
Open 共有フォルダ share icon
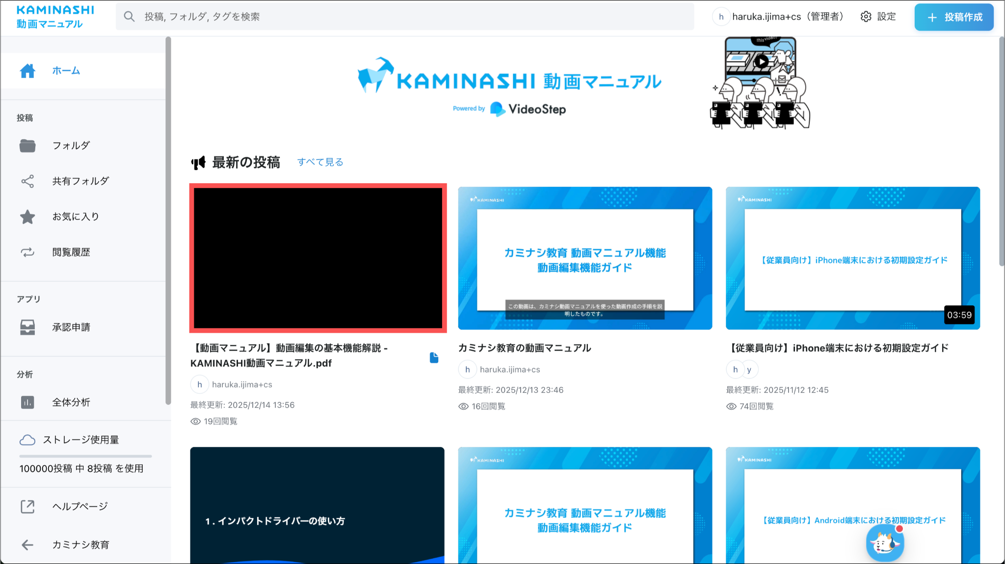pyautogui.click(x=27, y=181)
